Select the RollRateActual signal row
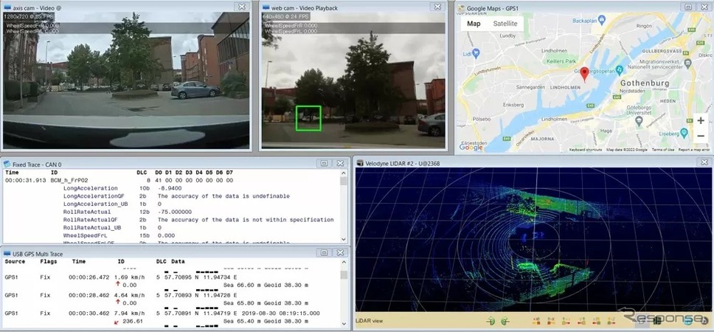Image resolution: width=714 pixels, height=332 pixels. pyautogui.click(x=172, y=212)
